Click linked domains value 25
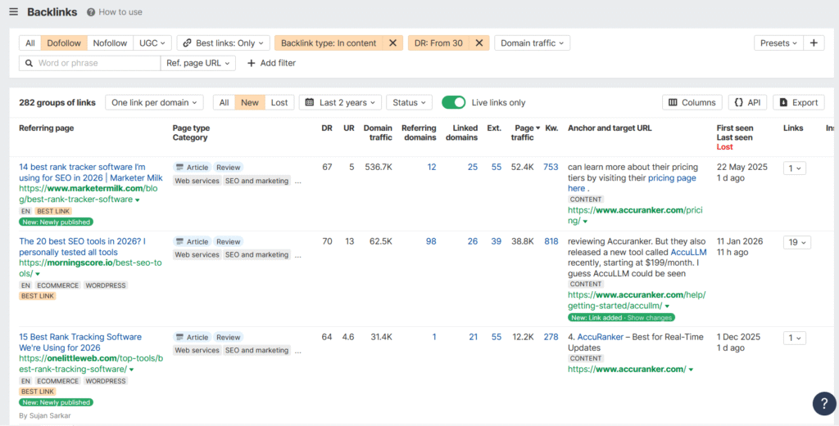This screenshot has height=426, width=839. [473, 167]
